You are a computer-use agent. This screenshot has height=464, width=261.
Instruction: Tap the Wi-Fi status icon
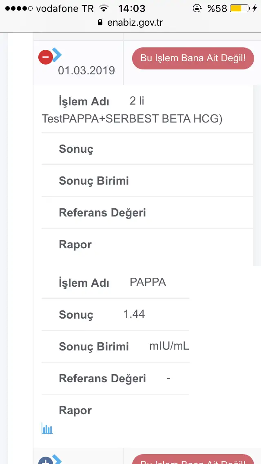pyautogui.click(x=104, y=8)
